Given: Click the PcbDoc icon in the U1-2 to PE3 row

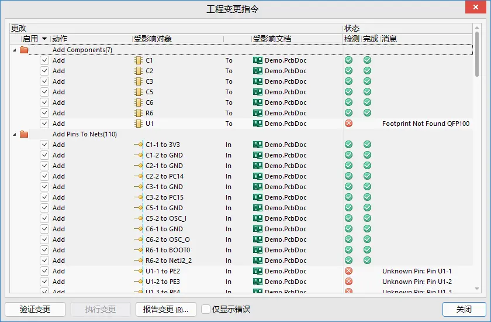Looking at the screenshot, I should click(x=258, y=282).
